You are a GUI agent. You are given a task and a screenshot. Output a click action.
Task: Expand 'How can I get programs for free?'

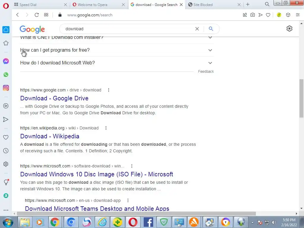coord(117,50)
